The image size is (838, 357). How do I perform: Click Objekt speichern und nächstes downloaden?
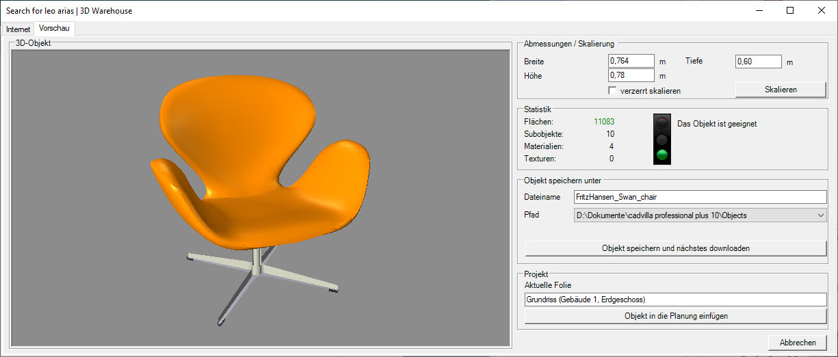[676, 248]
